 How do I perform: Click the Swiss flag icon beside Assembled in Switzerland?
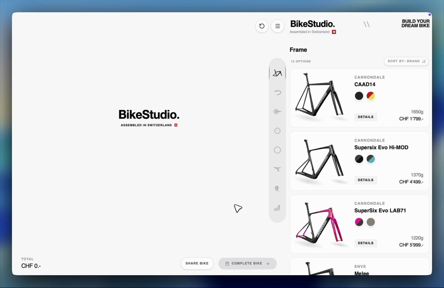[334, 32]
